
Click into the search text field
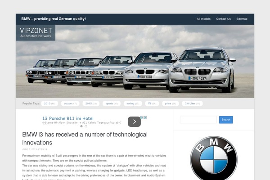click(198, 120)
